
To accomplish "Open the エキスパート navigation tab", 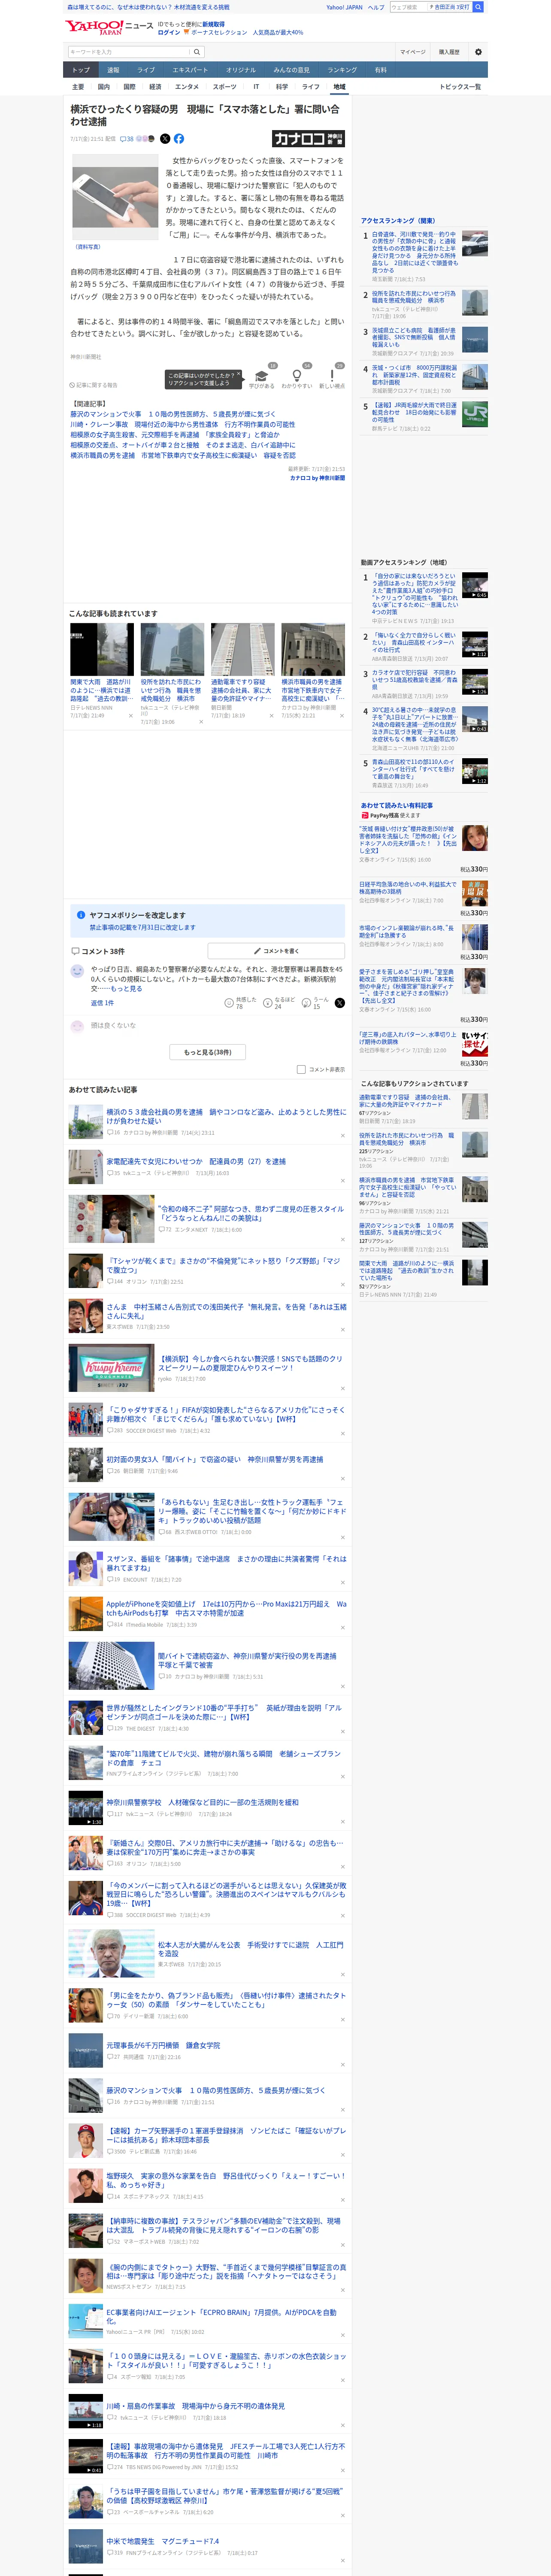I will point(190,70).
